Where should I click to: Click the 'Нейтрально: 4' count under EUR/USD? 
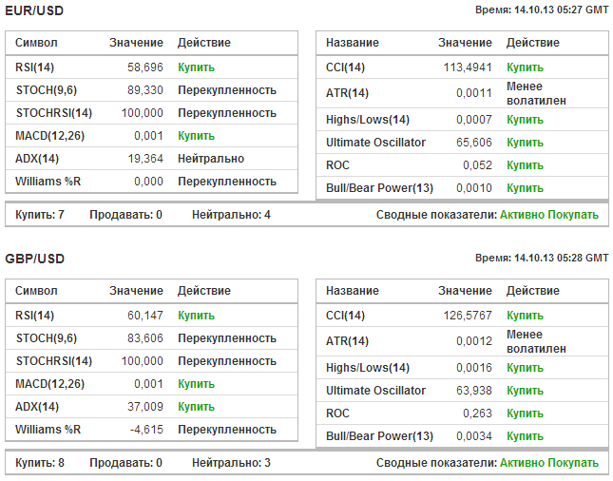pos(231,215)
